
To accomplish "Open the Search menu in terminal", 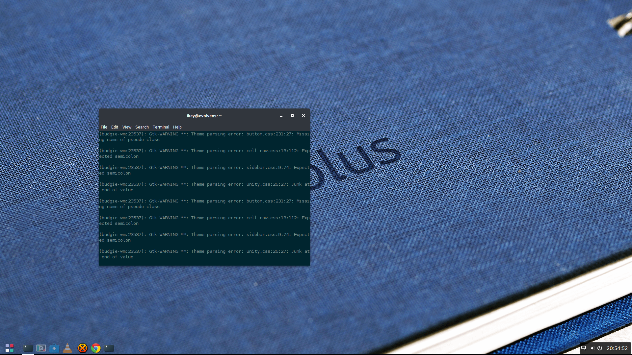I will [x=142, y=127].
